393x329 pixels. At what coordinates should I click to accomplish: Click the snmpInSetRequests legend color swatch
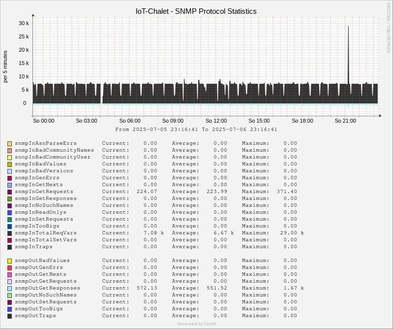[9, 220]
